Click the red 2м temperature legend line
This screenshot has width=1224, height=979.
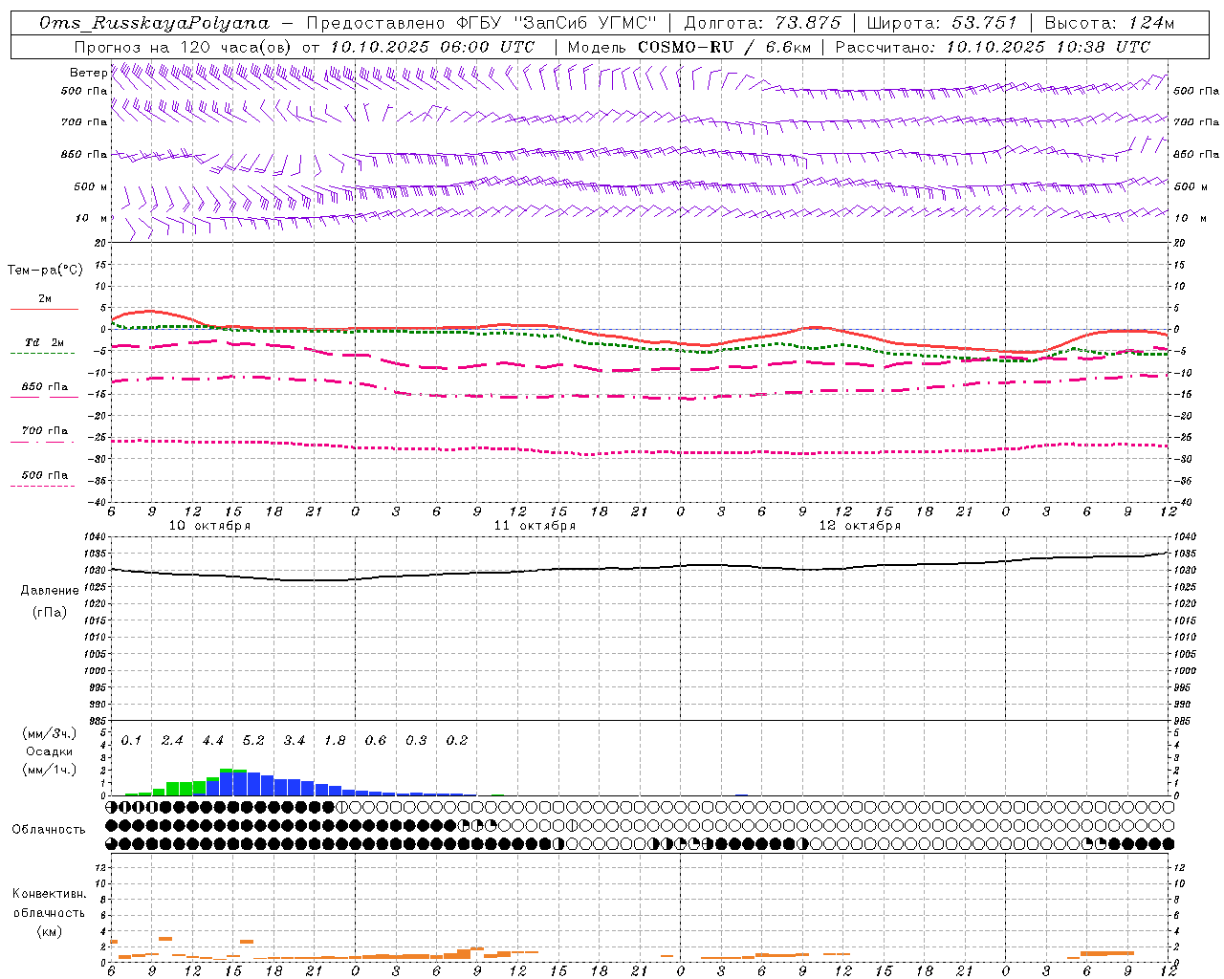(x=44, y=309)
